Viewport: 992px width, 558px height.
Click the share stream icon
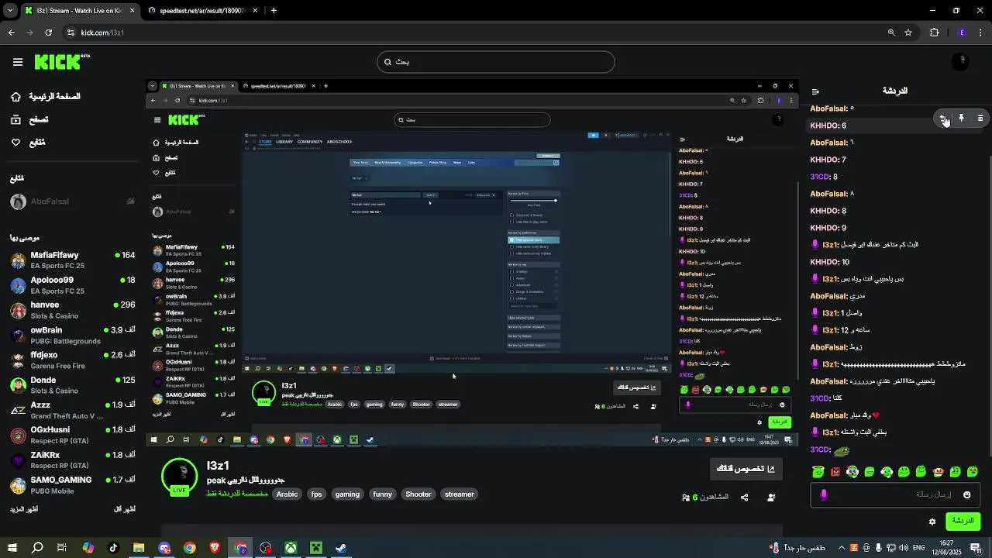(x=745, y=498)
